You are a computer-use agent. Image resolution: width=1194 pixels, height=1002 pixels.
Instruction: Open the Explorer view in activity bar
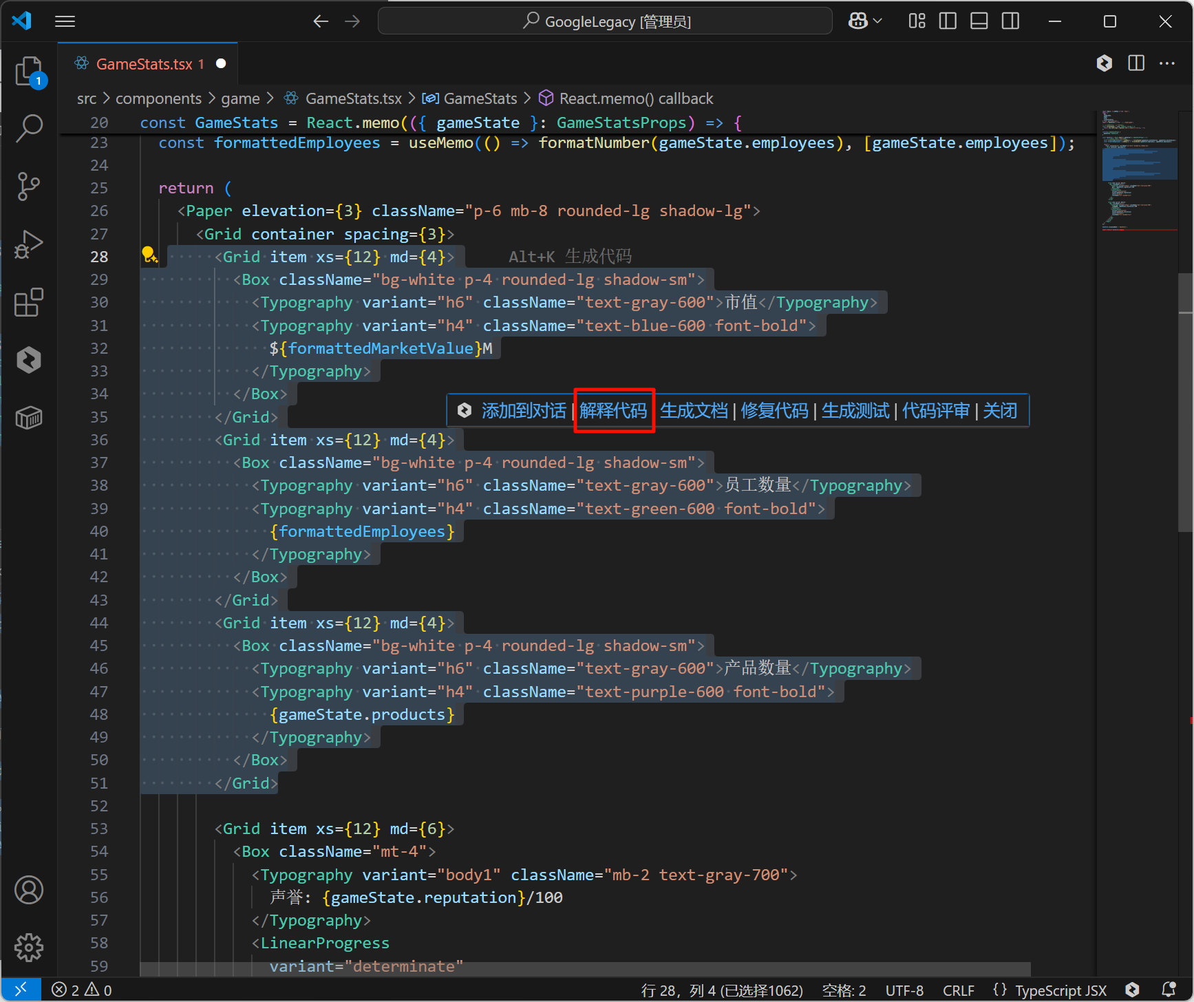coord(29,71)
